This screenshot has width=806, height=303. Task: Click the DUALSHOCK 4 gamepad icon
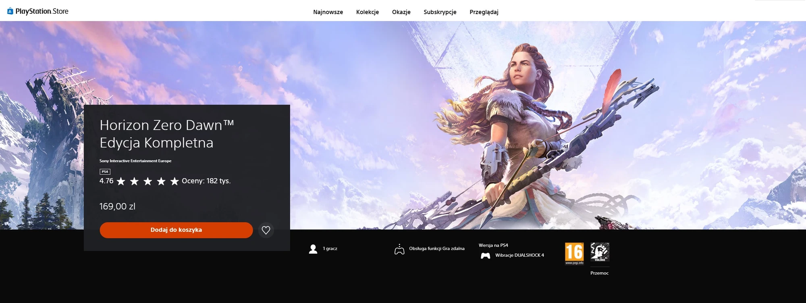pyautogui.click(x=486, y=256)
